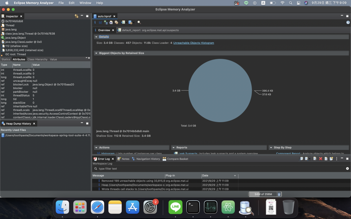Open the Overview pane info icon in toolbar
This screenshot has height=219, width=351.
coord(95,22)
